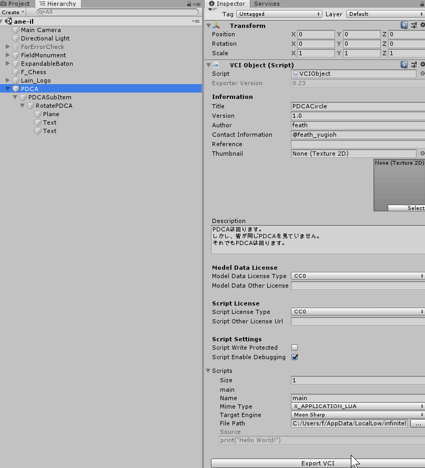Expand FieldMonument object in hierarchy
Screen dimensions: 425x468
coord(8,55)
